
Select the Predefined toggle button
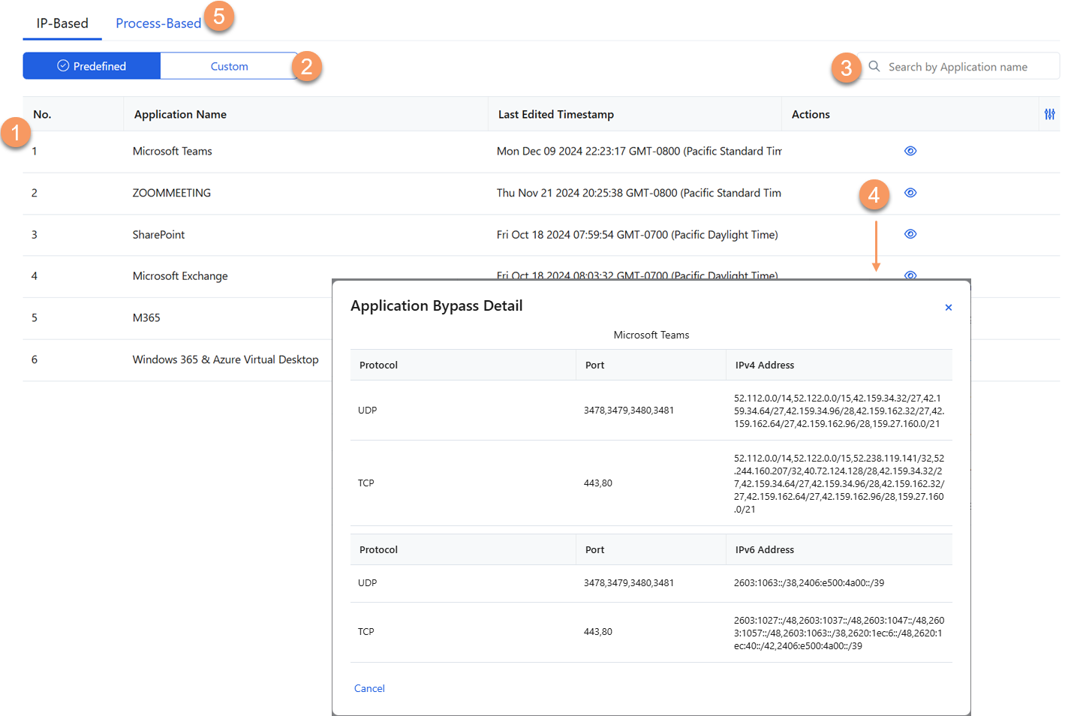point(92,66)
